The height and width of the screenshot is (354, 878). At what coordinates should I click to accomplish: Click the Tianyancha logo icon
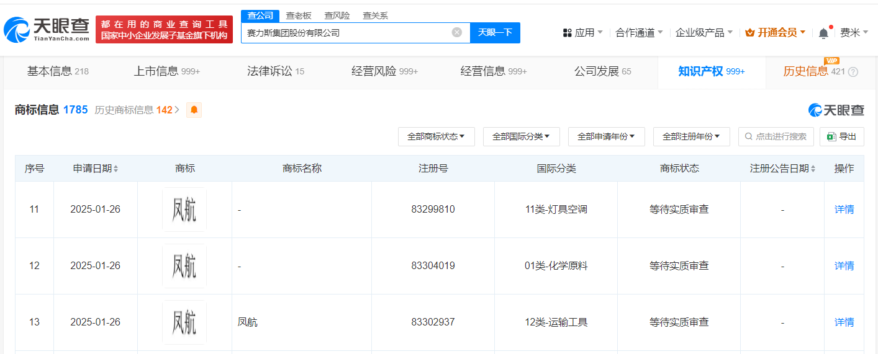click(17, 29)
